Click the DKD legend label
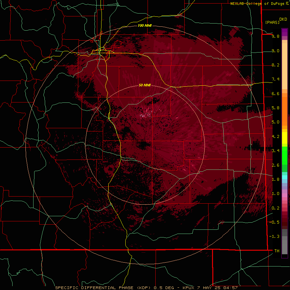 point(283,19)
